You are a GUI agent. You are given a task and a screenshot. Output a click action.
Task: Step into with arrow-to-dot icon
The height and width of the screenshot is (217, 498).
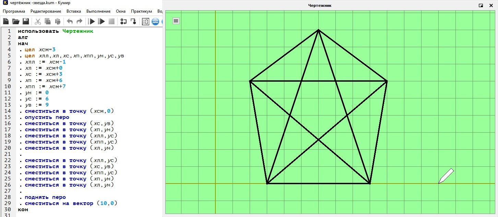click(133, 22)
